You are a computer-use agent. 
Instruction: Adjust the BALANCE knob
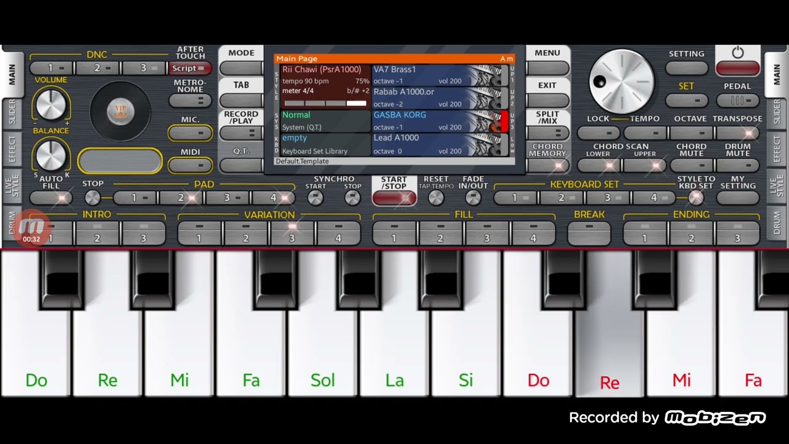(x=51, y=155)
